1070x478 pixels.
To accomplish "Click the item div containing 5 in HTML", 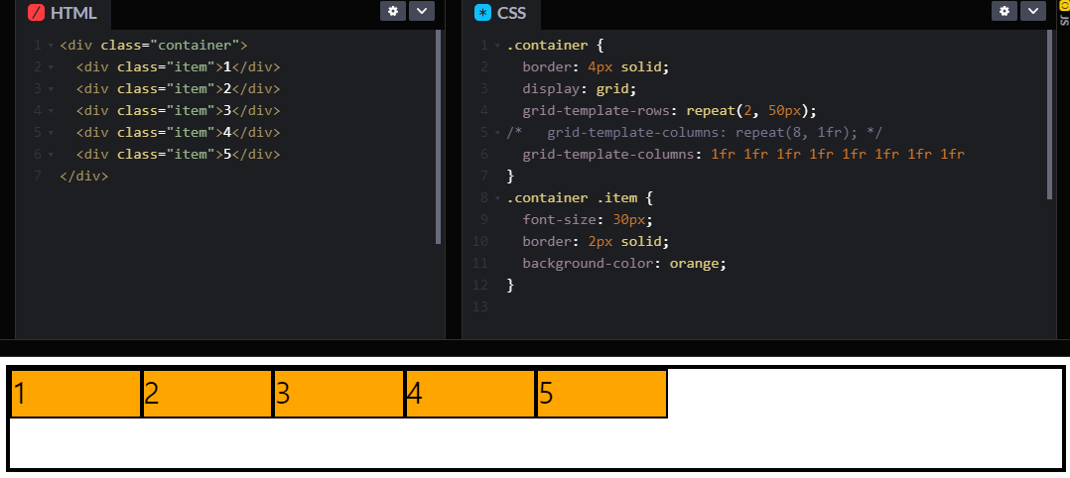I will coord(178,154).
